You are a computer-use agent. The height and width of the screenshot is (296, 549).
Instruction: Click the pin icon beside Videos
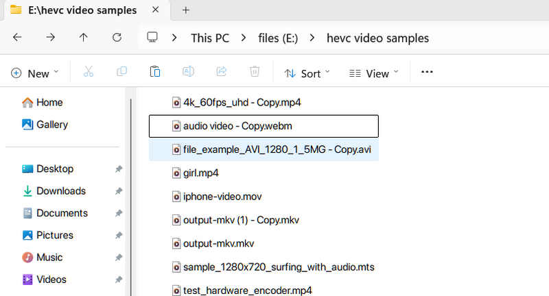pyautogui.click(x=119, y=280)
